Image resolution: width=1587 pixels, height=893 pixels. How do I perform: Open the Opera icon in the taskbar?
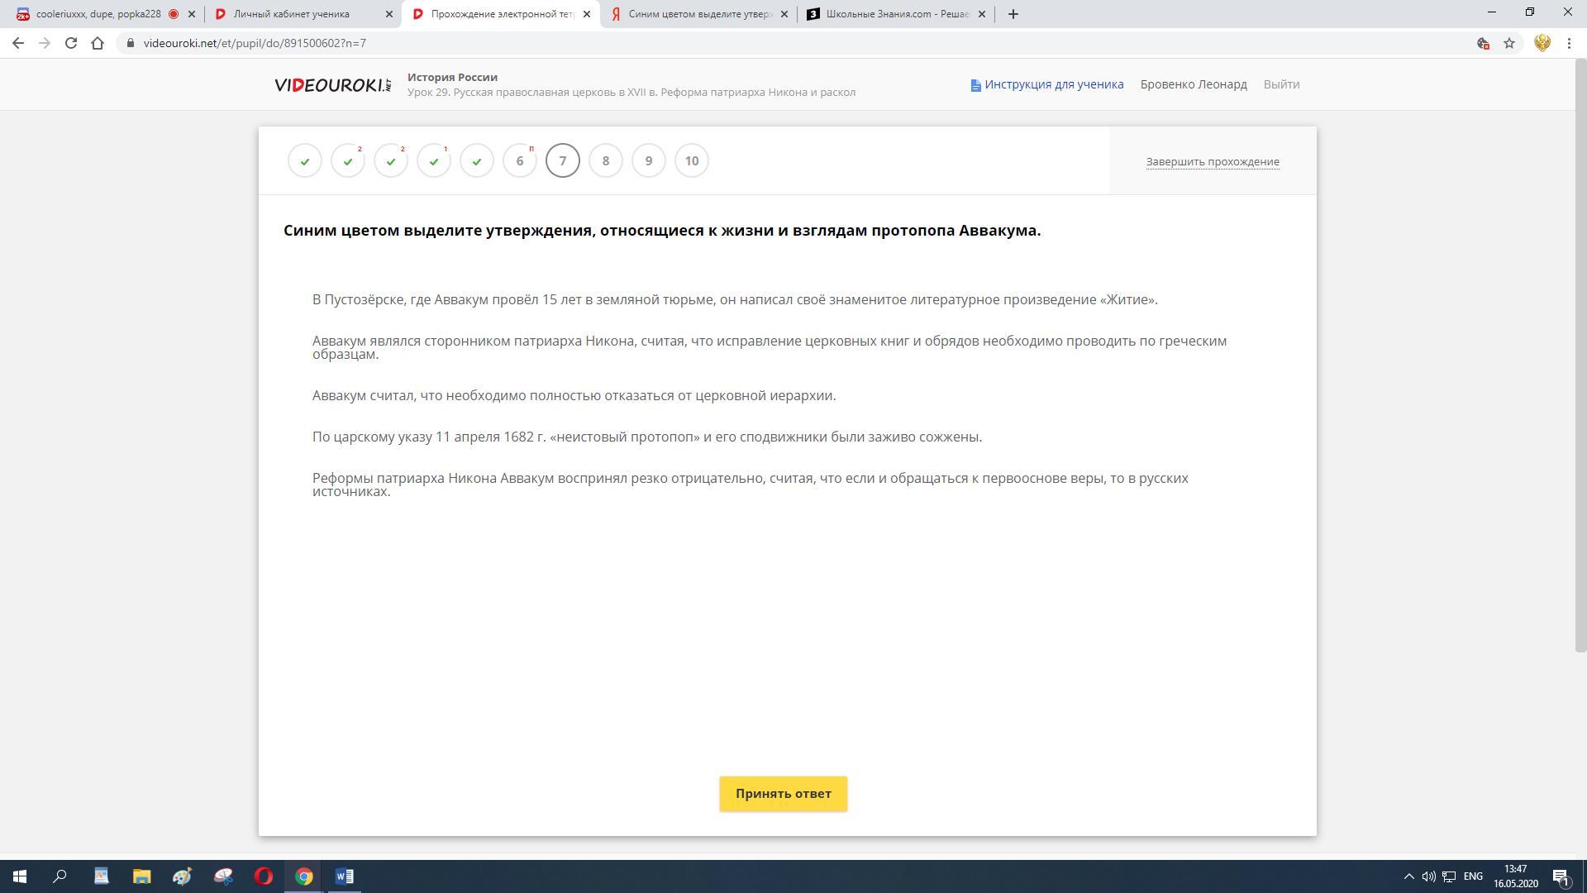(264, 876)
